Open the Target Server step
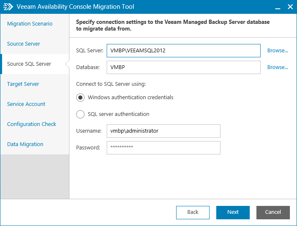Viewport: 297px width, 226px height. pos(23,84)
